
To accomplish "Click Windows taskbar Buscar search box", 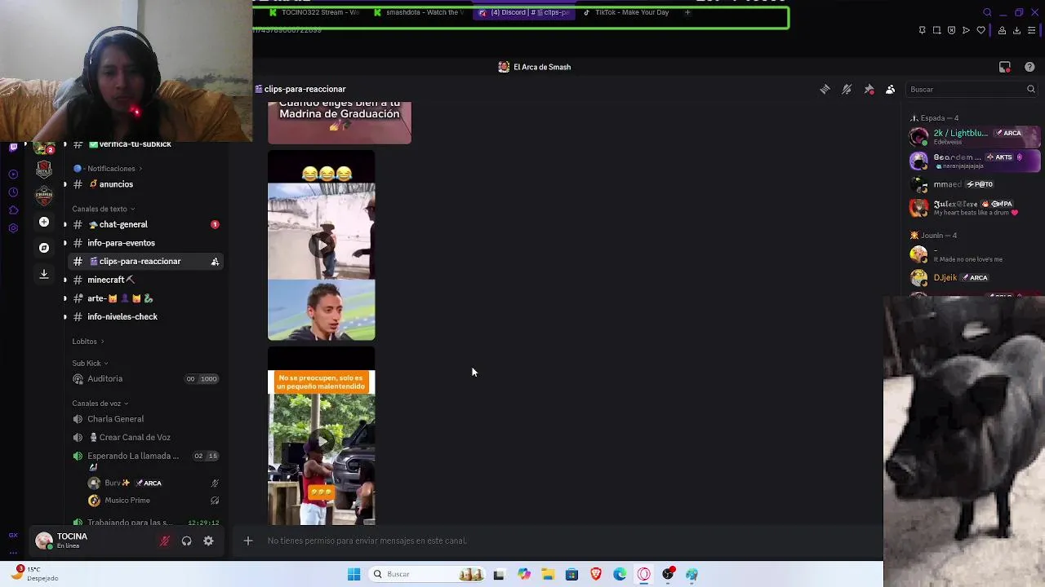I will pos(426,574).
